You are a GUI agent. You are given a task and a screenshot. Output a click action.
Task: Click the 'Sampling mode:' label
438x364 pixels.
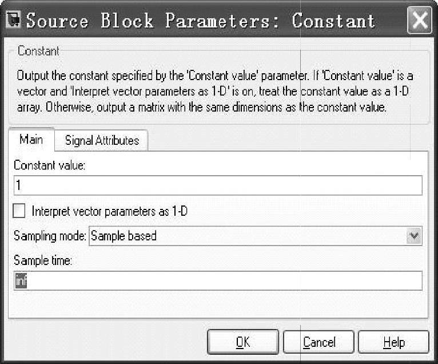click(50, 235)
